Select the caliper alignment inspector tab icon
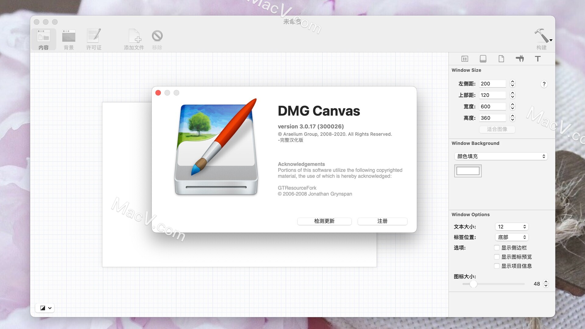 pos(520,59)
